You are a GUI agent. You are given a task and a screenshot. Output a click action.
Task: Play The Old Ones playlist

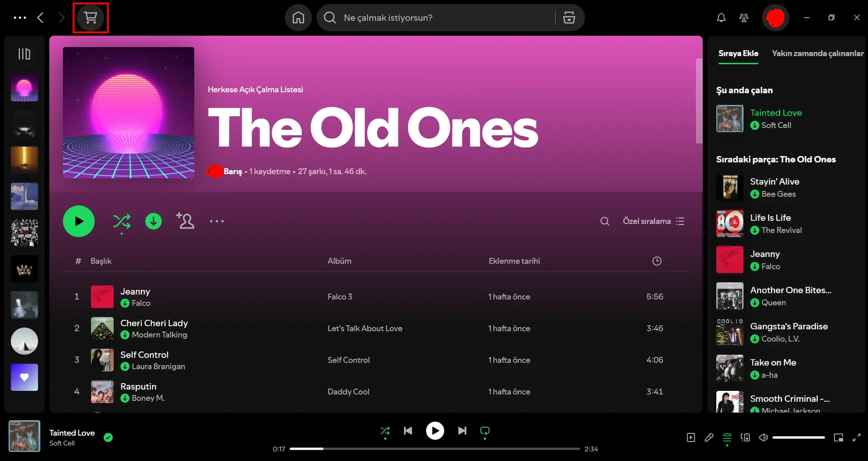pyautogui.click(x=79, y=221)
